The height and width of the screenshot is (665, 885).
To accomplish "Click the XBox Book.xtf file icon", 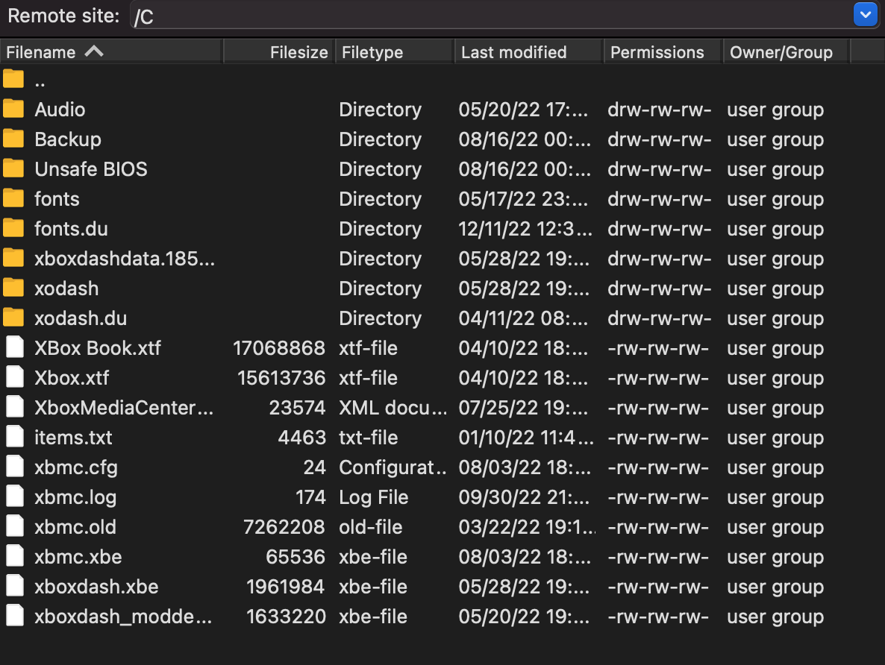I will coord(15,347).
